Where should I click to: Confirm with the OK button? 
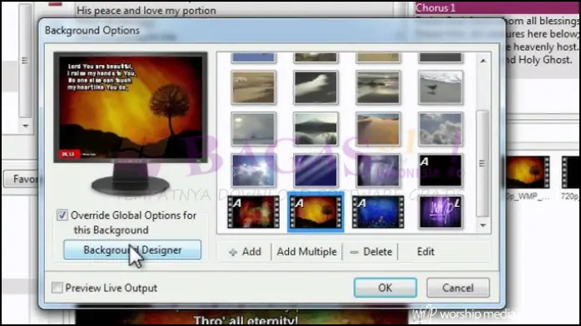[385, 288]
